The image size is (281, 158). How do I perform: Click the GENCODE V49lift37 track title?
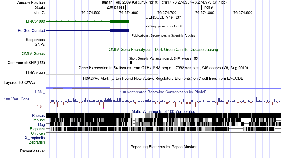[x=163, y=17]
